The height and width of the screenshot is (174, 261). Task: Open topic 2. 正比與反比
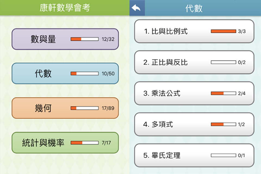pyautogui.click(x=194, y=62)
